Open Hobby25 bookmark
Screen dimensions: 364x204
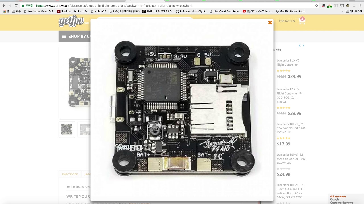pyautogui.click(x=99, y=12)
